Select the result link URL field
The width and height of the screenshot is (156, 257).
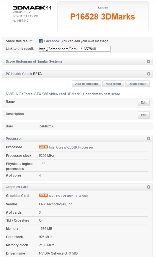click(x=74, y=49)
